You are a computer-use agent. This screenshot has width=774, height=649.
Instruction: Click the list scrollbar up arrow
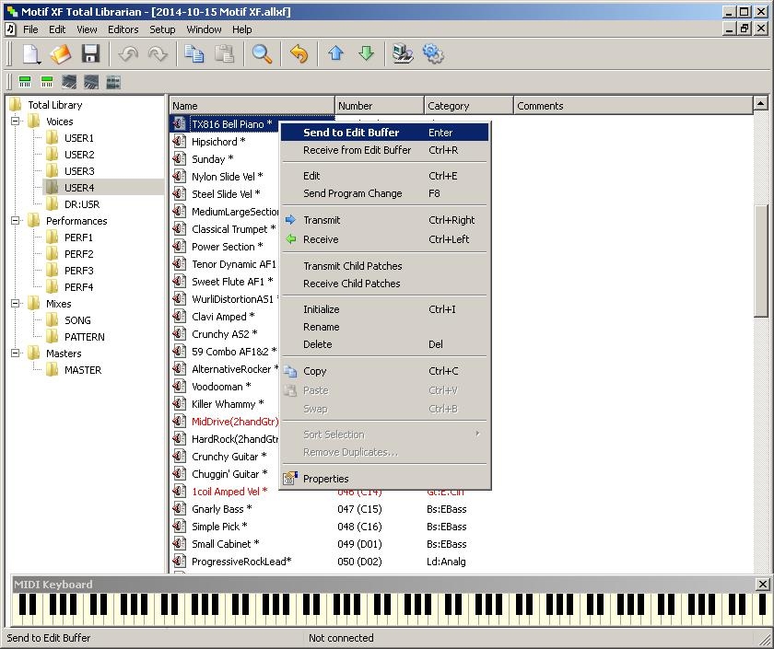pyautogui.click(x=761, y=103)
